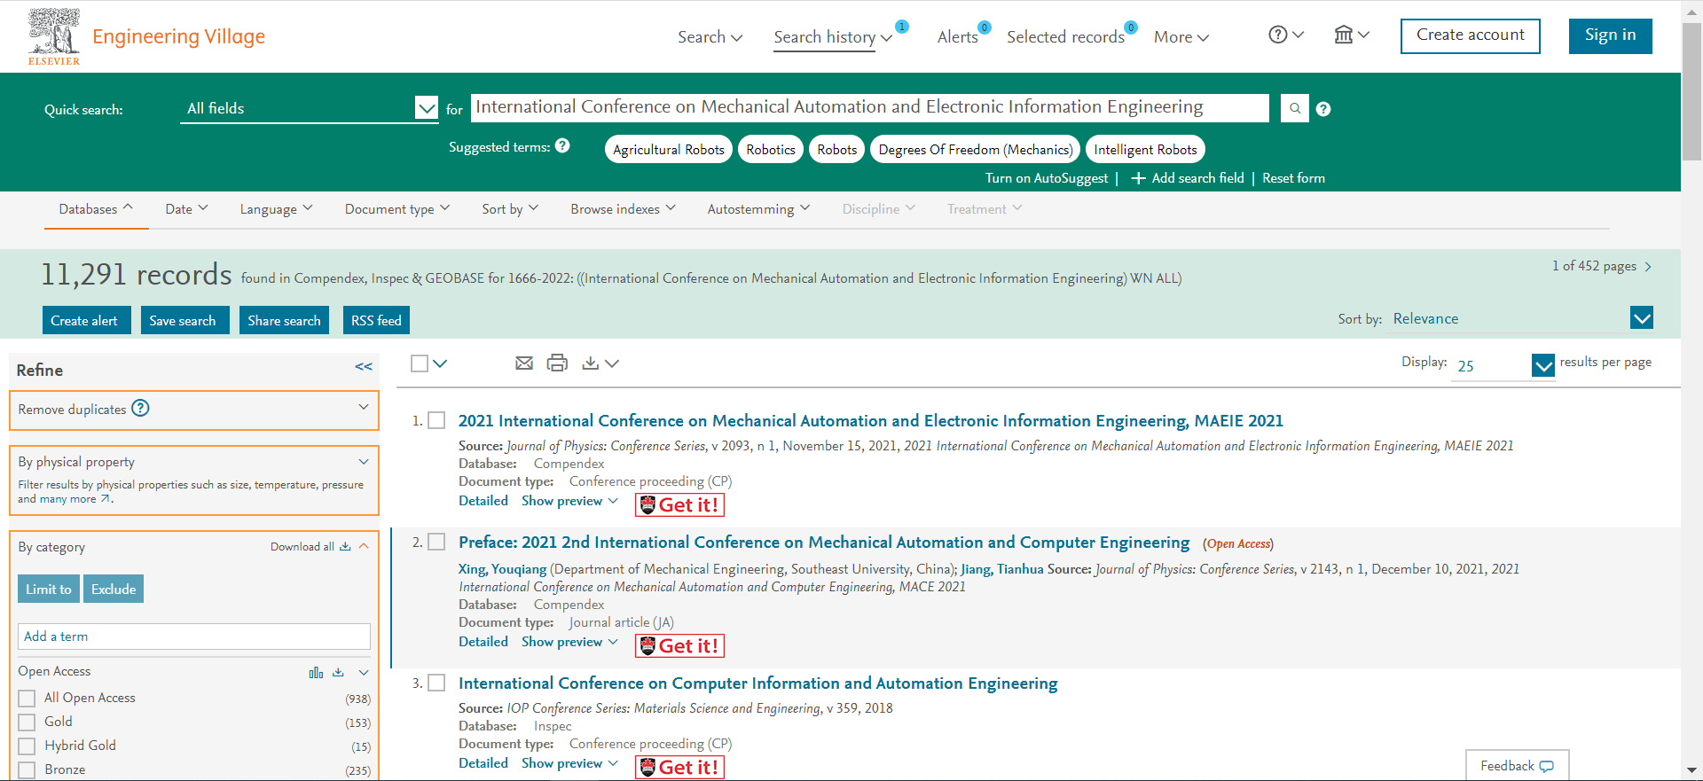Click Get it! for record 3
Image resolution: width=1703 pixels, height=781 pixels.
pos(680,767)
